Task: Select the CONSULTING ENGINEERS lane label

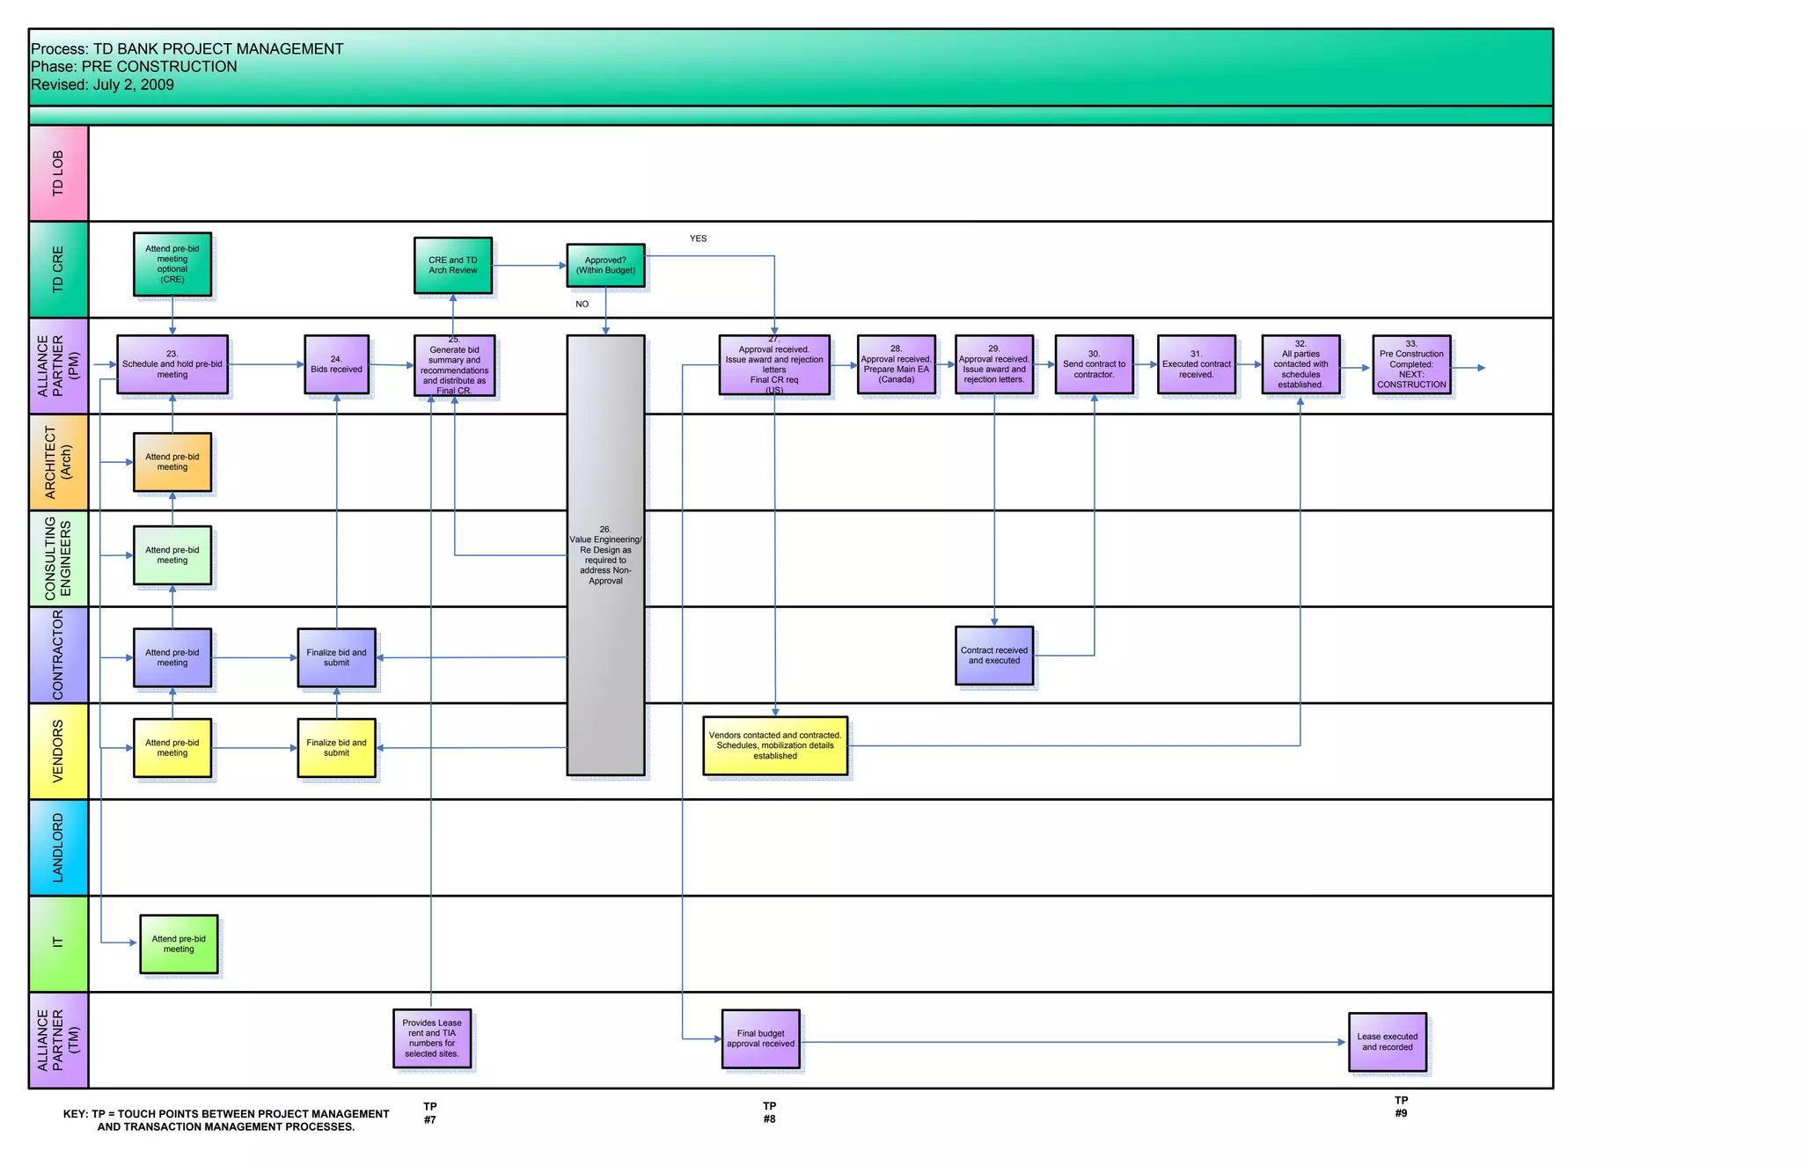Action: [58, 559]
